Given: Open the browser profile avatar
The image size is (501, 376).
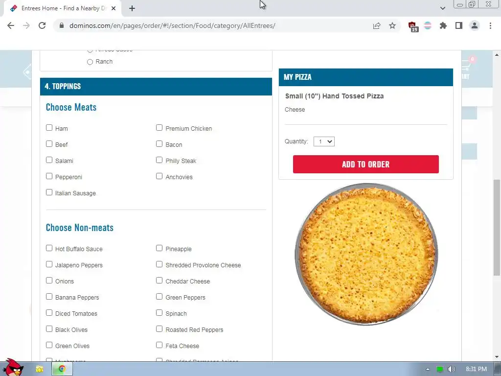Looking at the screenshot, I should pos(475,25).
